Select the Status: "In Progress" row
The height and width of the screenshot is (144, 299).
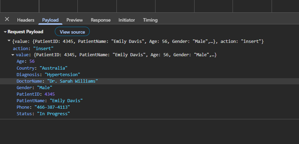point(149,114)
